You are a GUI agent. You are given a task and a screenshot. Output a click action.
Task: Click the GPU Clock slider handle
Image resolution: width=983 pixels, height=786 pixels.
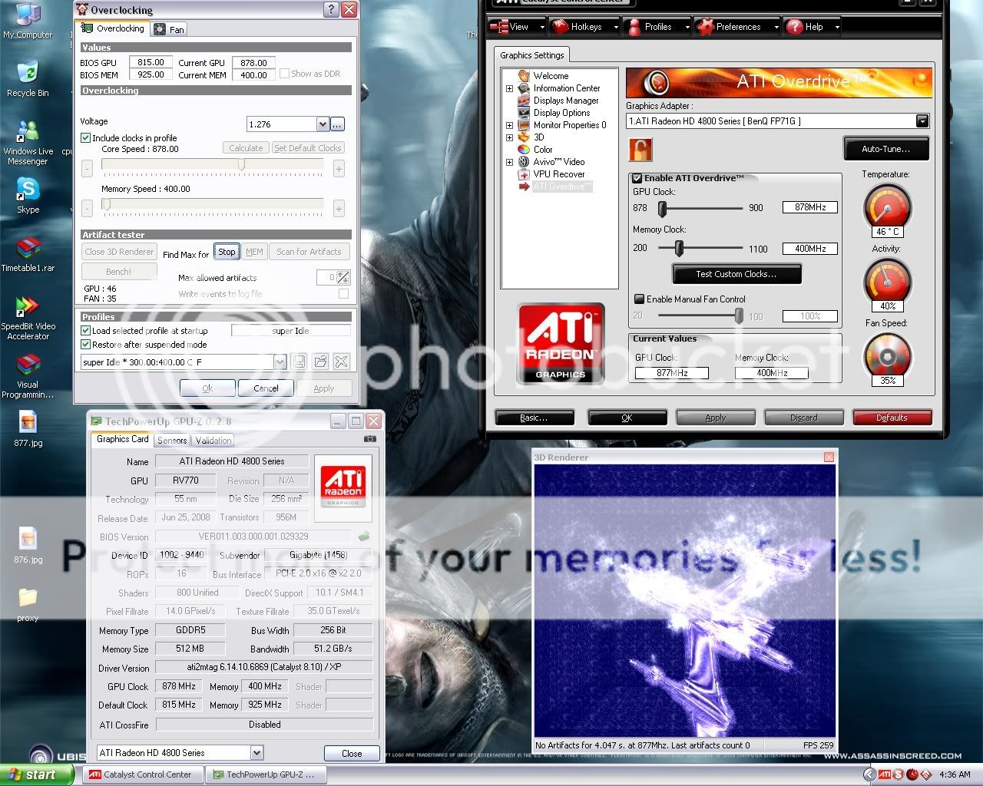[x=662, y=208]
